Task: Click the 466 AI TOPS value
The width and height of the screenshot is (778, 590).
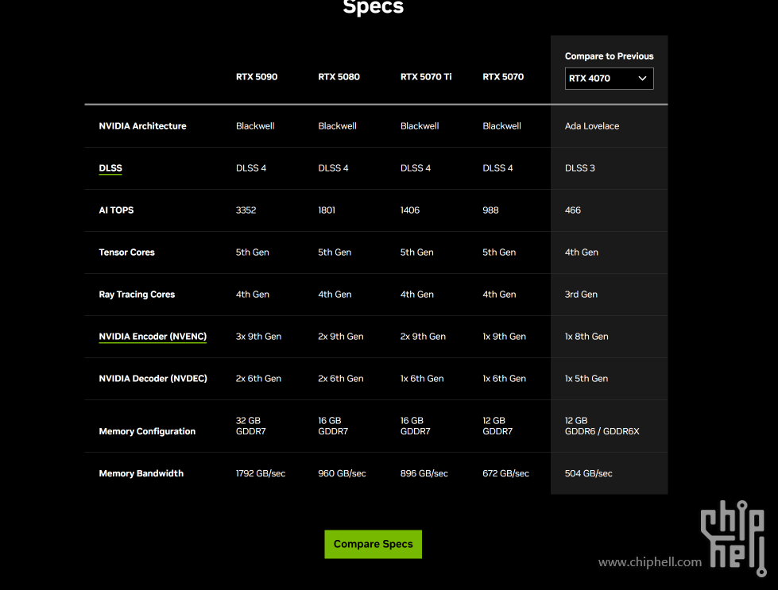Action: coord(573,210)
